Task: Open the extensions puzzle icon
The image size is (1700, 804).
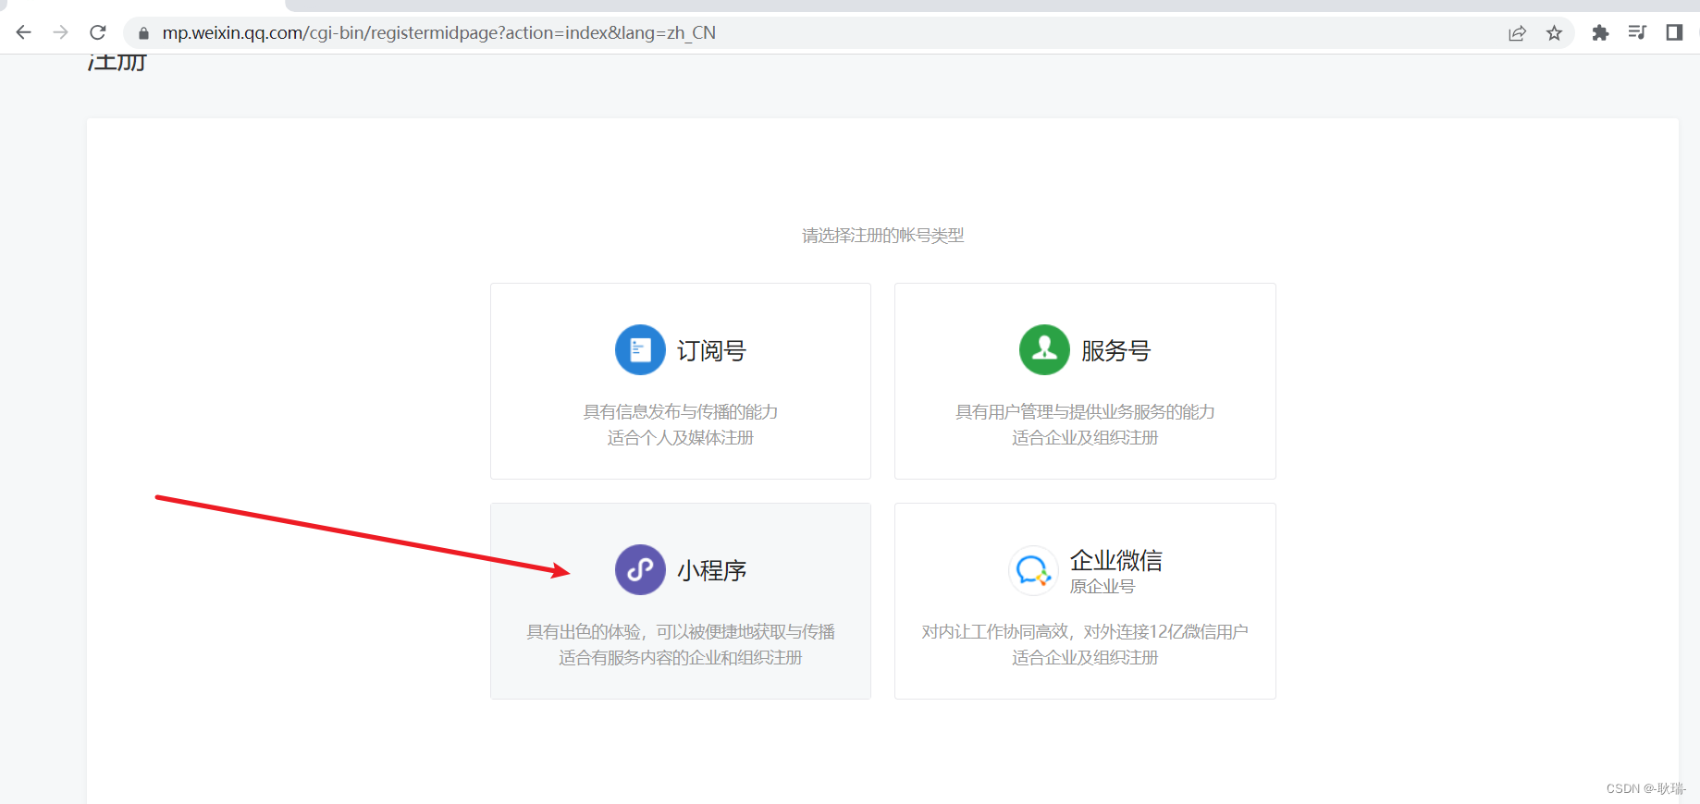Action: [x=1600, y=33]
